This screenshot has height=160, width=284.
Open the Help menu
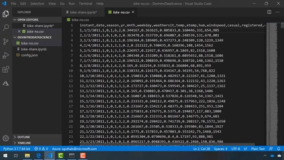(100, 4)
